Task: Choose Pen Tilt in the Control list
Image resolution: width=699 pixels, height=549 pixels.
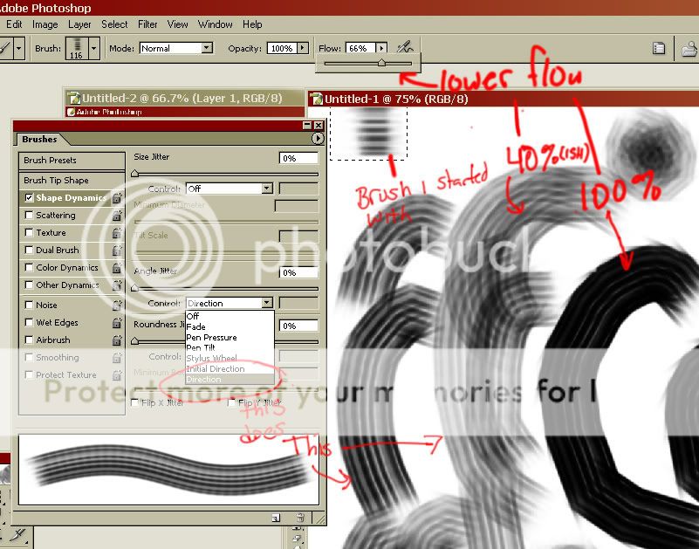Action: tap(230, 348)
